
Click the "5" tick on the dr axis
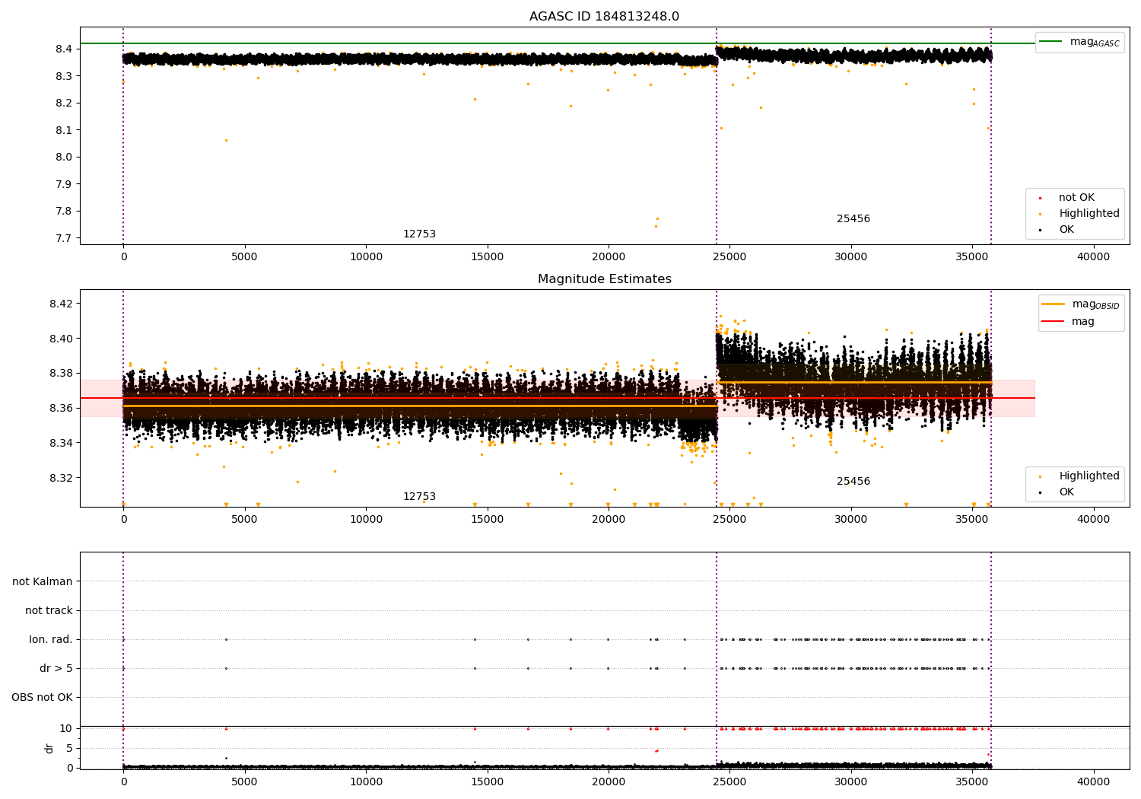pyautogui.click(x=69, y=748)
